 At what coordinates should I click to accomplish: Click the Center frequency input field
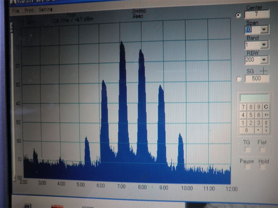coord(257,14)
